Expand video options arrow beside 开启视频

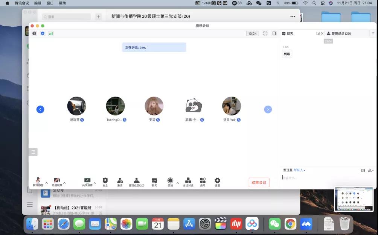coord(64,183)
